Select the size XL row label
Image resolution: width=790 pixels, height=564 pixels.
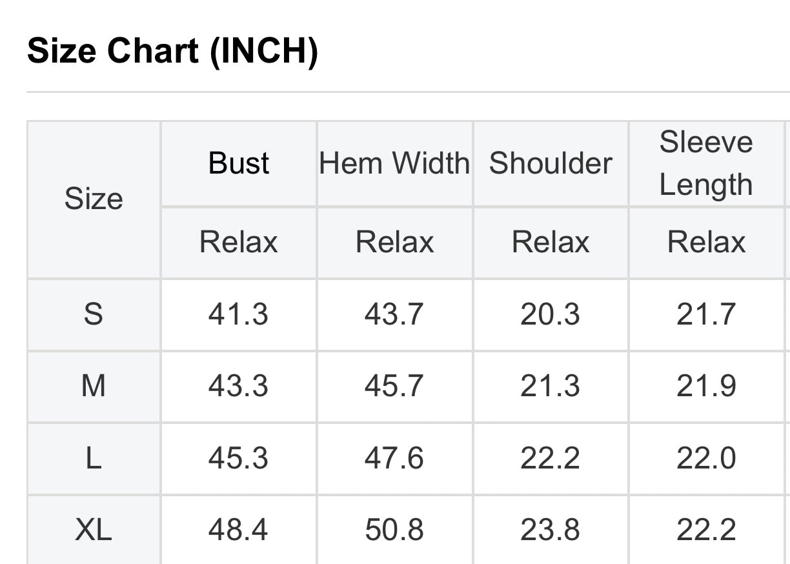[94, 530]
